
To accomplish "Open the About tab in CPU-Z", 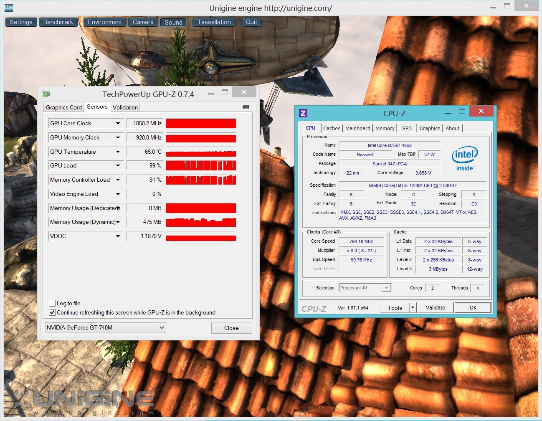I will pos(453,129).
